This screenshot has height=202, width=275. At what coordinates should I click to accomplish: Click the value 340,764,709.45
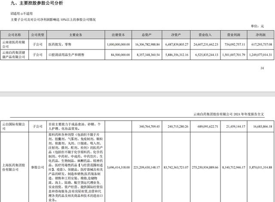150,126
